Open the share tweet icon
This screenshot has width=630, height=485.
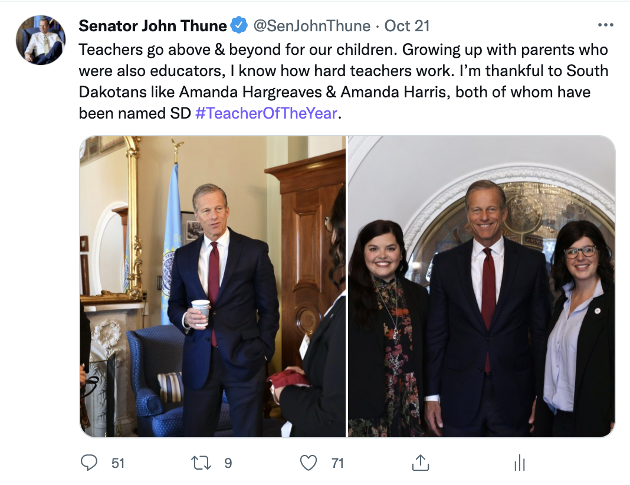tap(420, 463)
